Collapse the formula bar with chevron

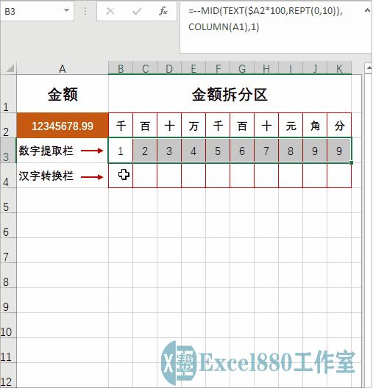[x=367, y=10]
